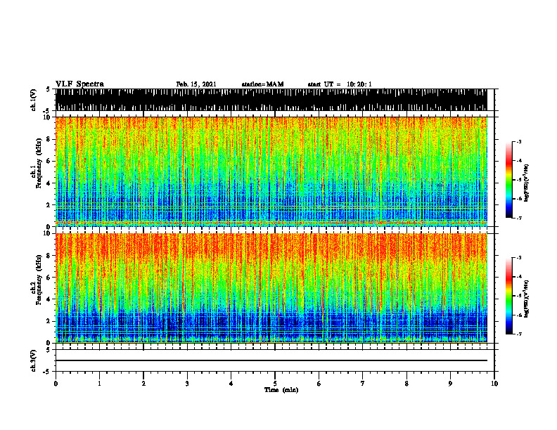The width and height of the screenshot is (557, 430).
Task: Click the "VLF Spectra" title text
Action: coord(79,84)
